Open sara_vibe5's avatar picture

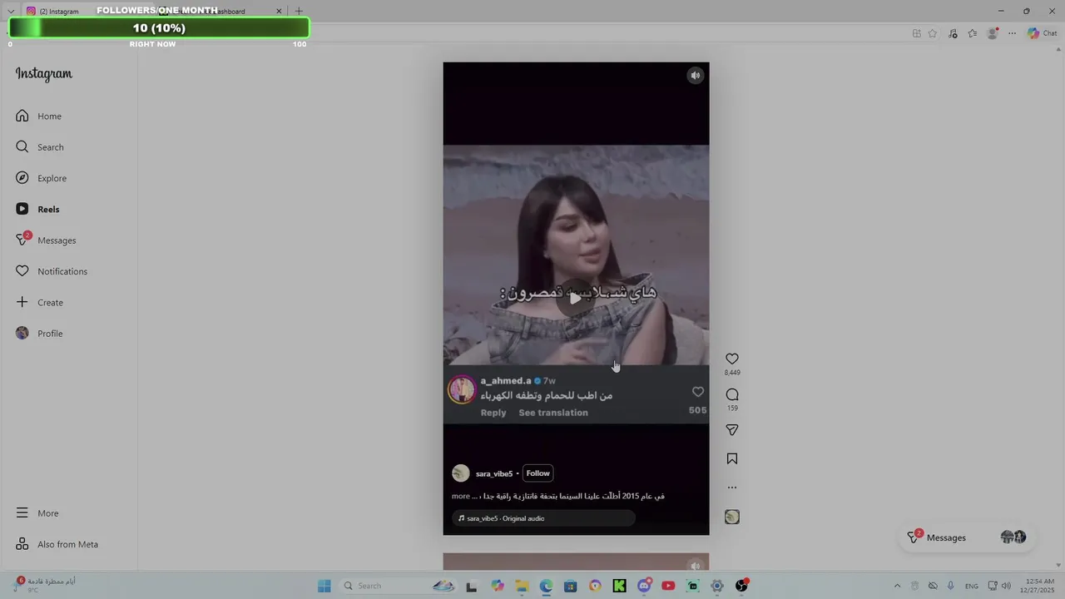[x=461, y=473]
